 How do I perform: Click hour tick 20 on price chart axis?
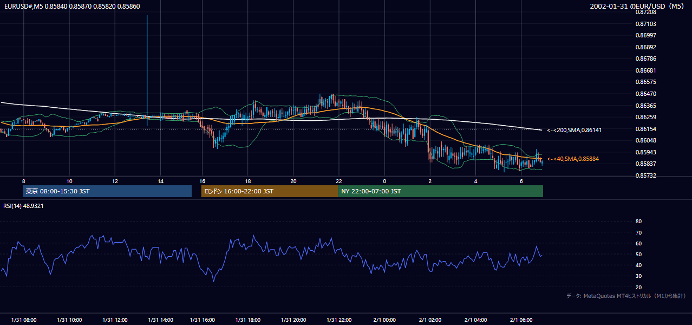tap(293, 181)
